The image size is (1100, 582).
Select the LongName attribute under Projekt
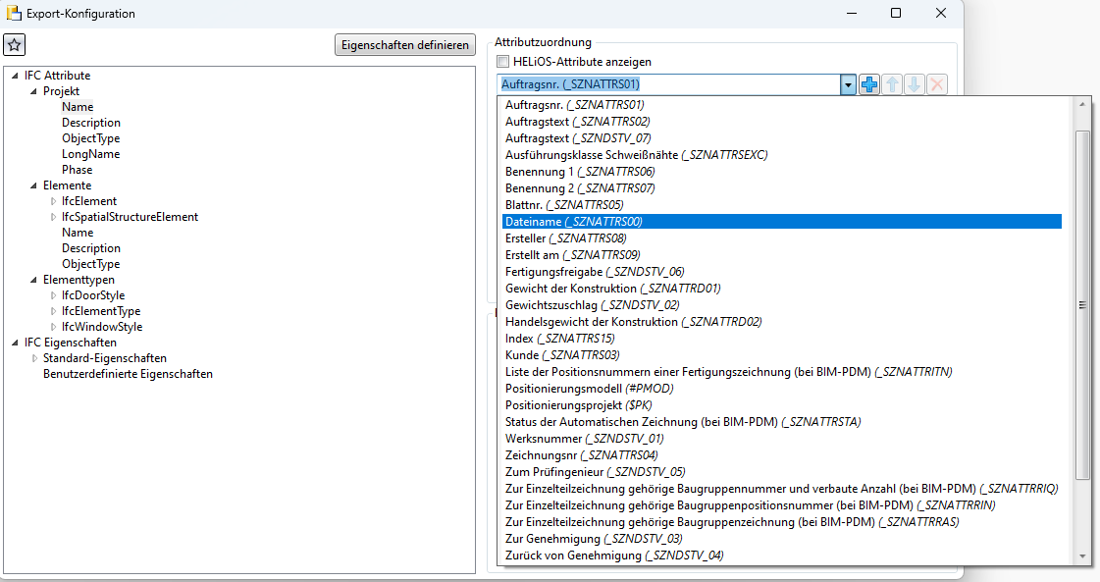pyautogui.click(x=90, y=154)
